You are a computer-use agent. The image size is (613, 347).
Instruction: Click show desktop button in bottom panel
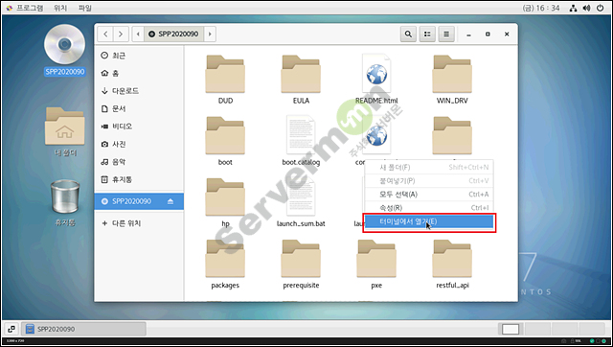(11, 330)
